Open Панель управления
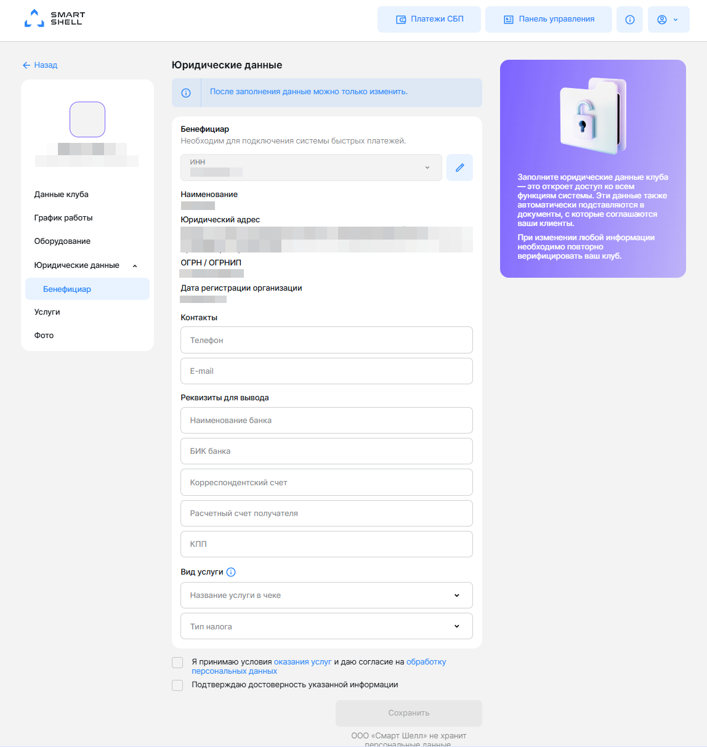This screenshot has width=707, height=747. [549, 19]
